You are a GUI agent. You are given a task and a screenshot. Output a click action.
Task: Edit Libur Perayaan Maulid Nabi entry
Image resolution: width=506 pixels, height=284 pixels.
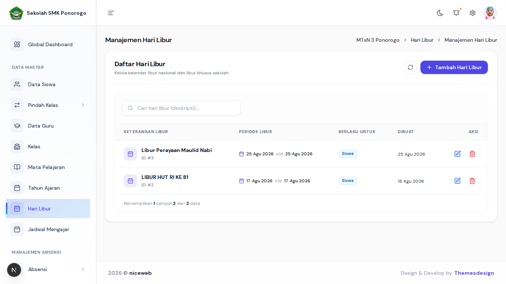[457, 154]
